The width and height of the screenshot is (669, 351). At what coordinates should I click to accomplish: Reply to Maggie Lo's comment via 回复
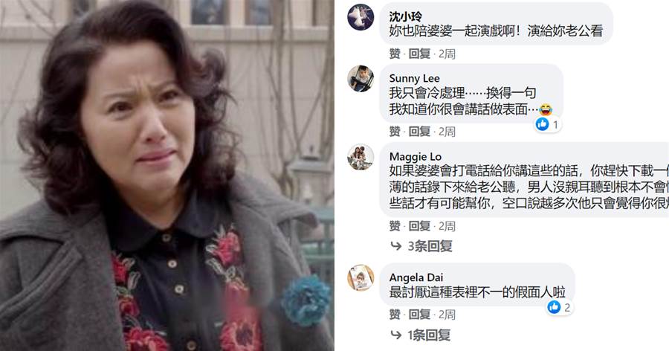click(x=419, y=226)
